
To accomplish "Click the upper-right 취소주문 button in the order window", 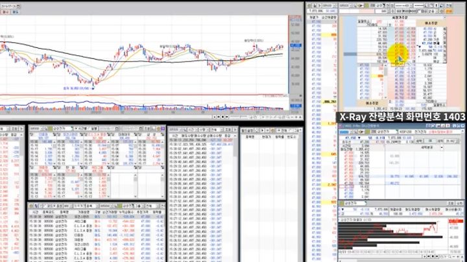I will (x=431, y=23).
